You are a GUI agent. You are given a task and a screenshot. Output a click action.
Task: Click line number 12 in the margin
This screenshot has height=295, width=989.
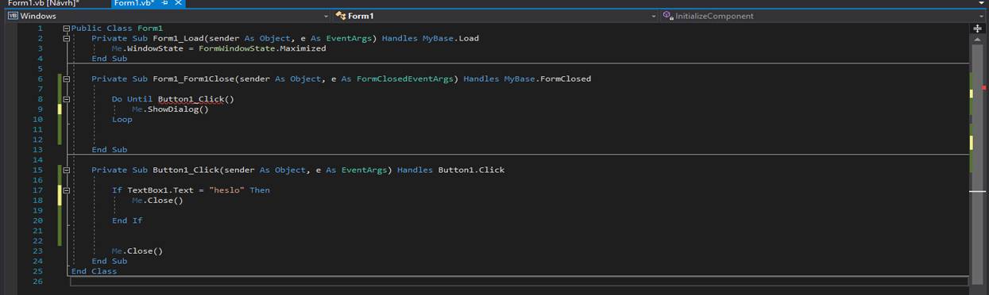[37, 140]
